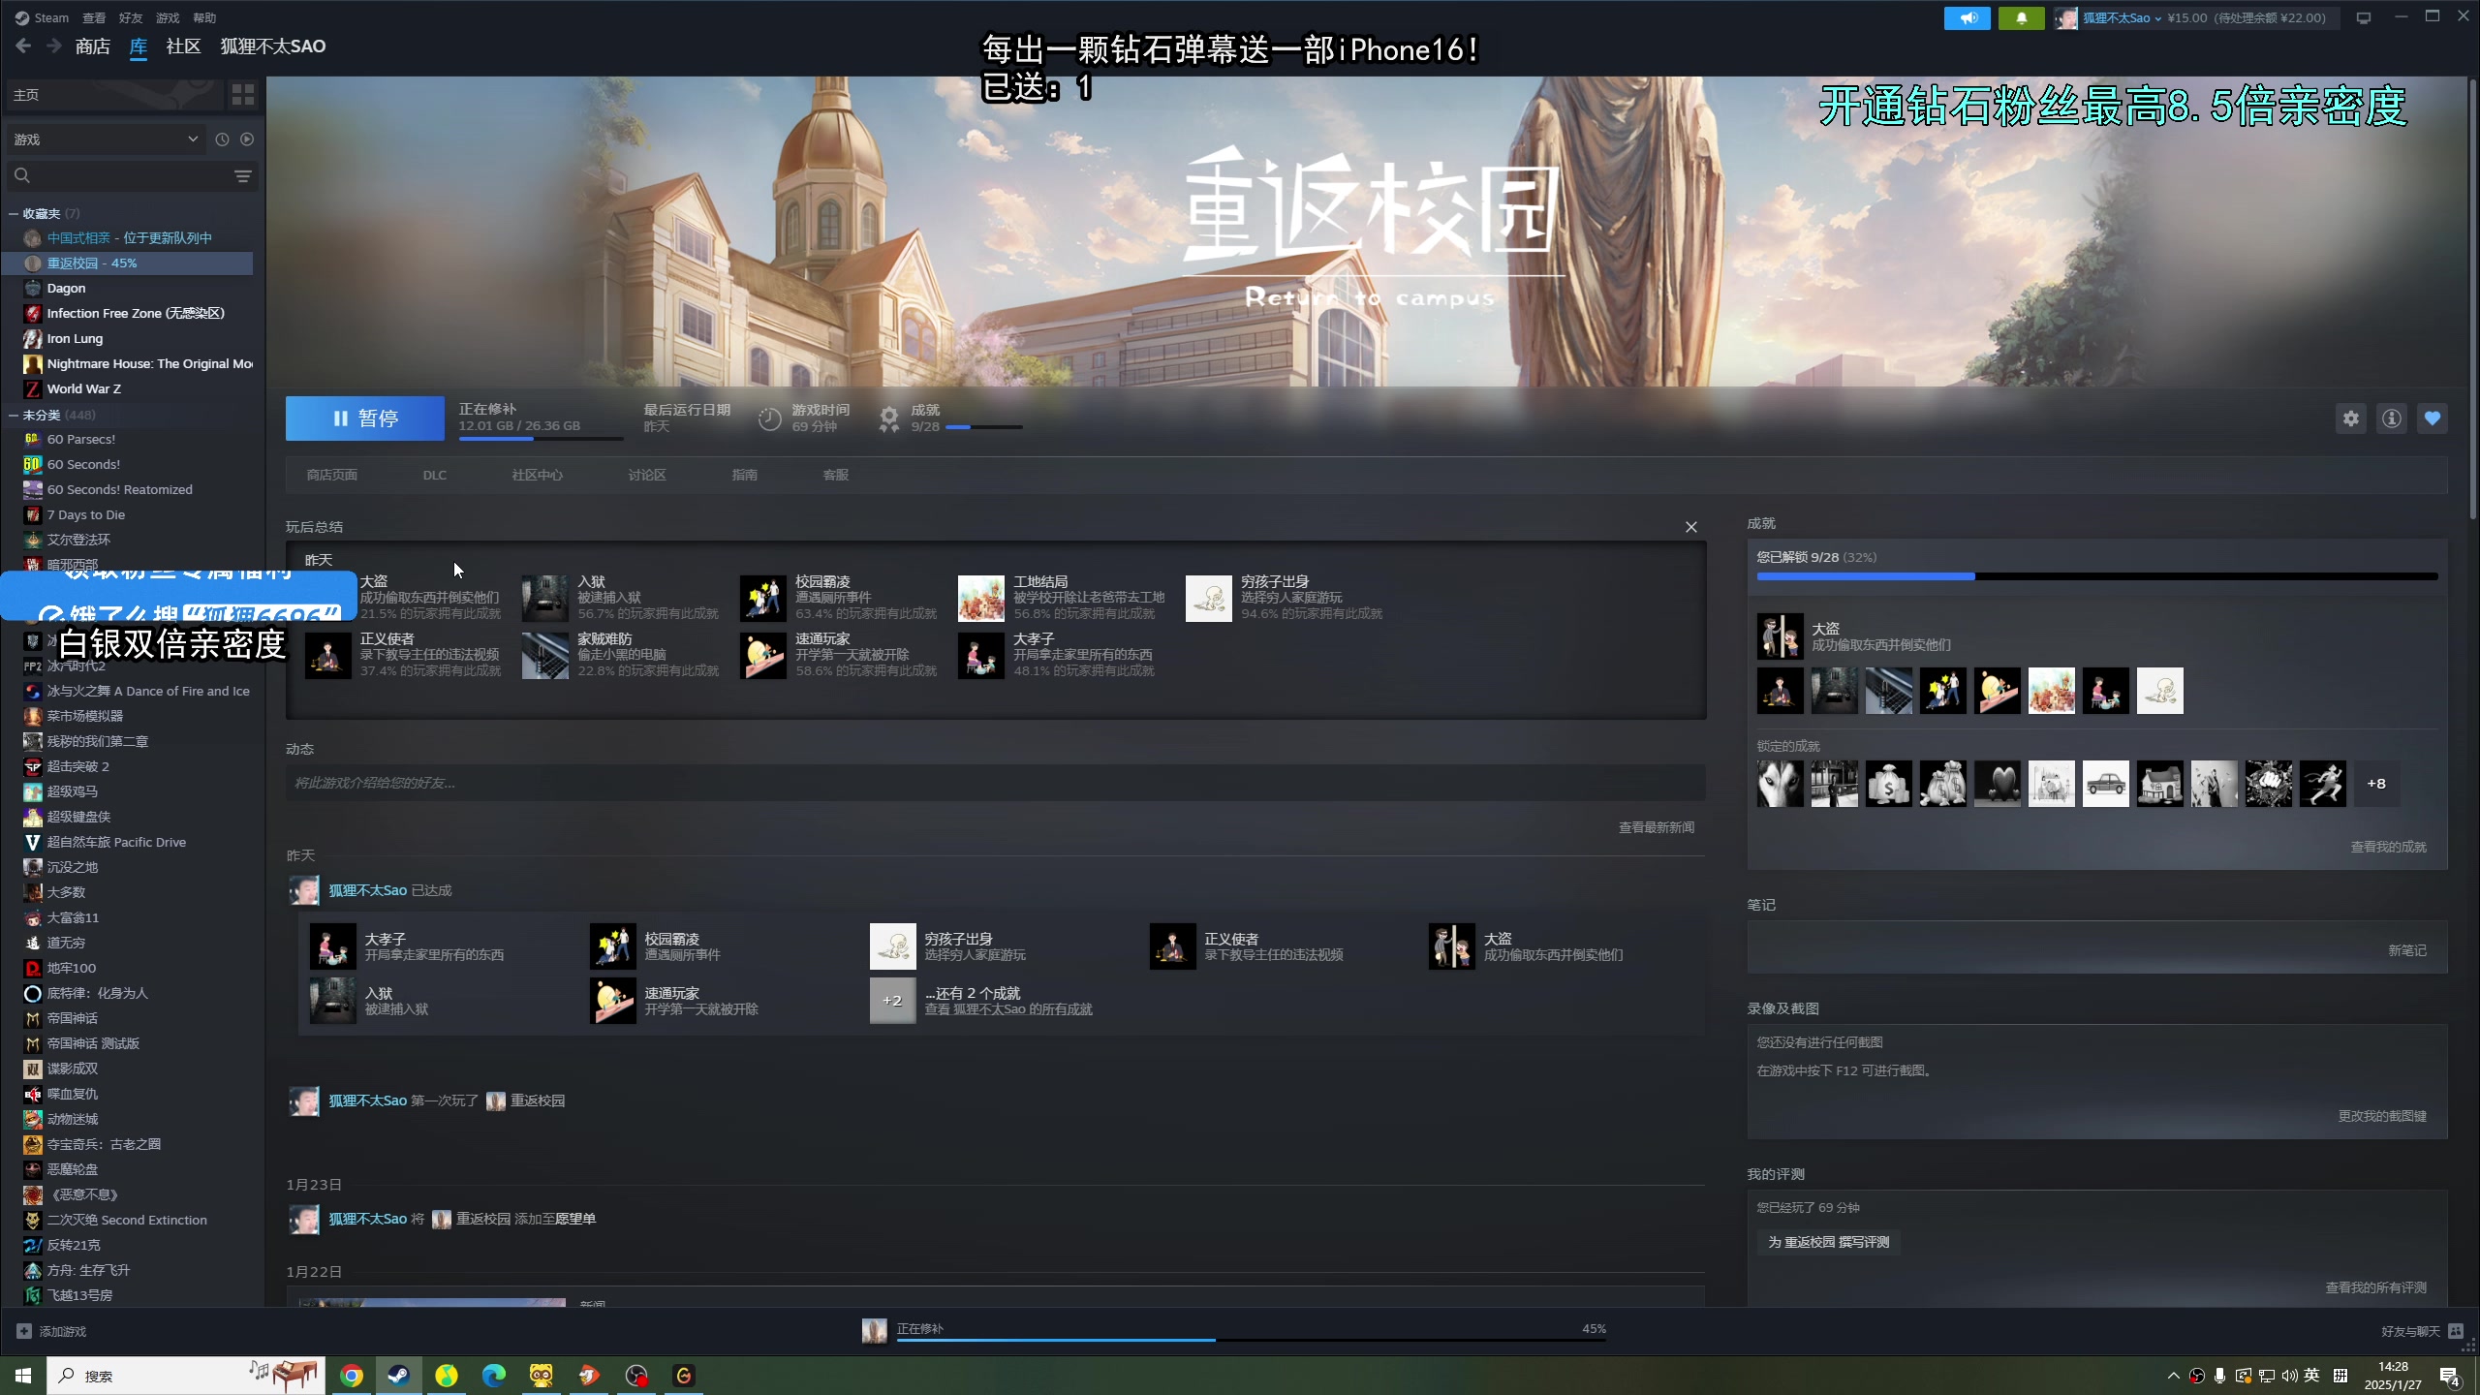
Task: Click 查看最新新闻 link
Action: 1657,827
